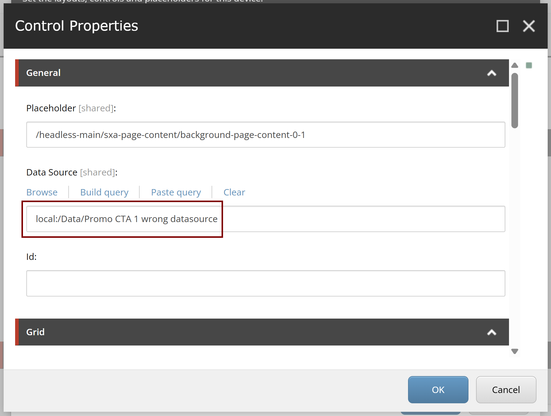This screenshot has height=416, width=551.
Task: Click the scroll up arrow
Action: (x=514, y=65)
